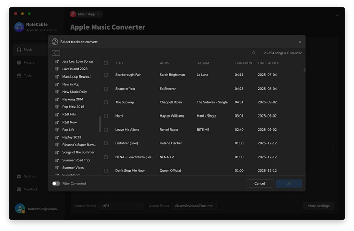Screen dimensions: 354x231
Task: Sort tracks by the DATE ADDED column header
Action: click(269, 63)
